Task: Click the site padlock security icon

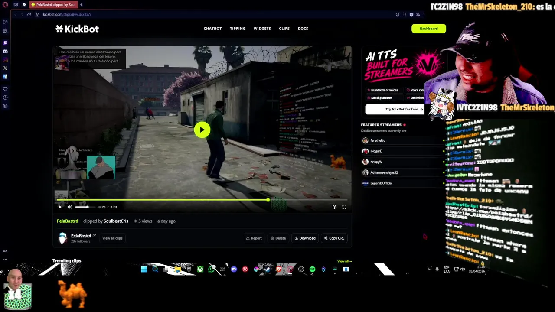Action: [x=38, y=14]
